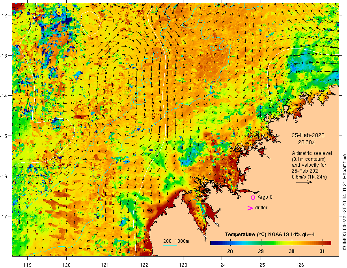The width and height of the screenshot is (347, 268).
Task: Click the latitude axis label -17
Action: coord(4,216)
